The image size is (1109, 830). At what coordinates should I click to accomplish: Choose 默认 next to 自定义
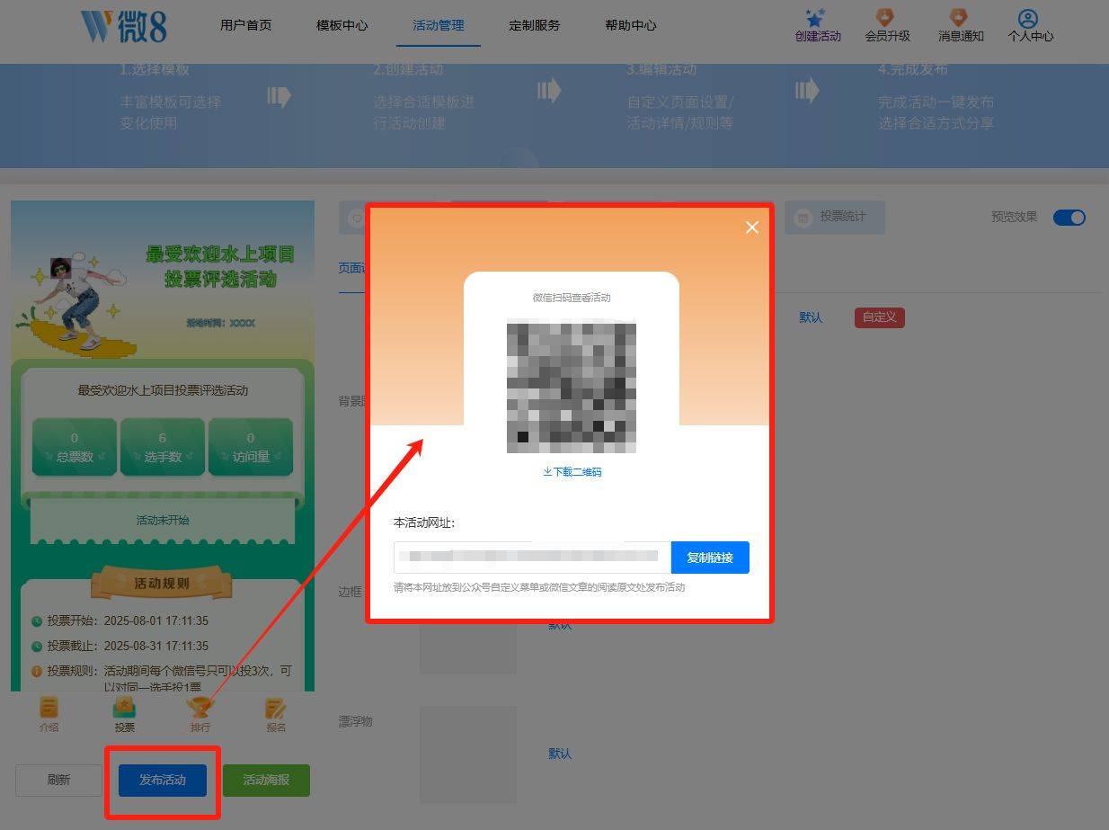coord(811,317)
